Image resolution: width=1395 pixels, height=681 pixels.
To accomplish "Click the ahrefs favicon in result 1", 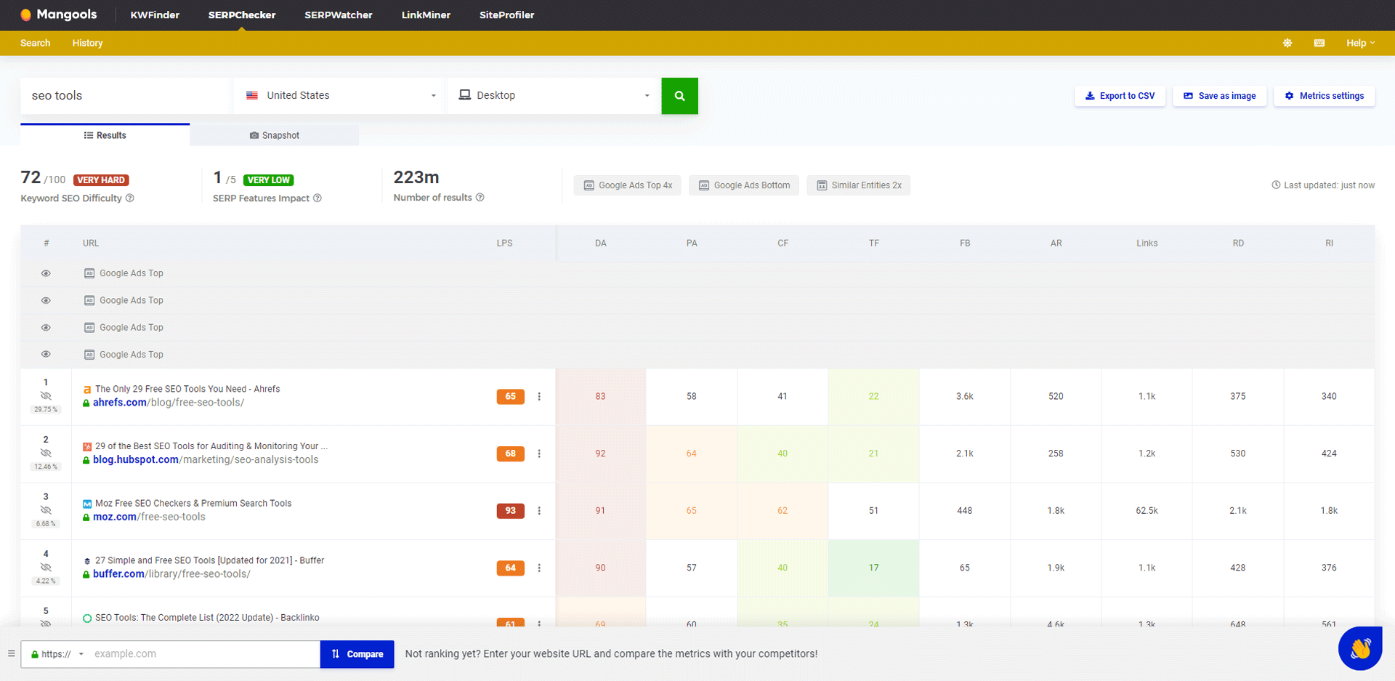I will (x=87, y=390).
